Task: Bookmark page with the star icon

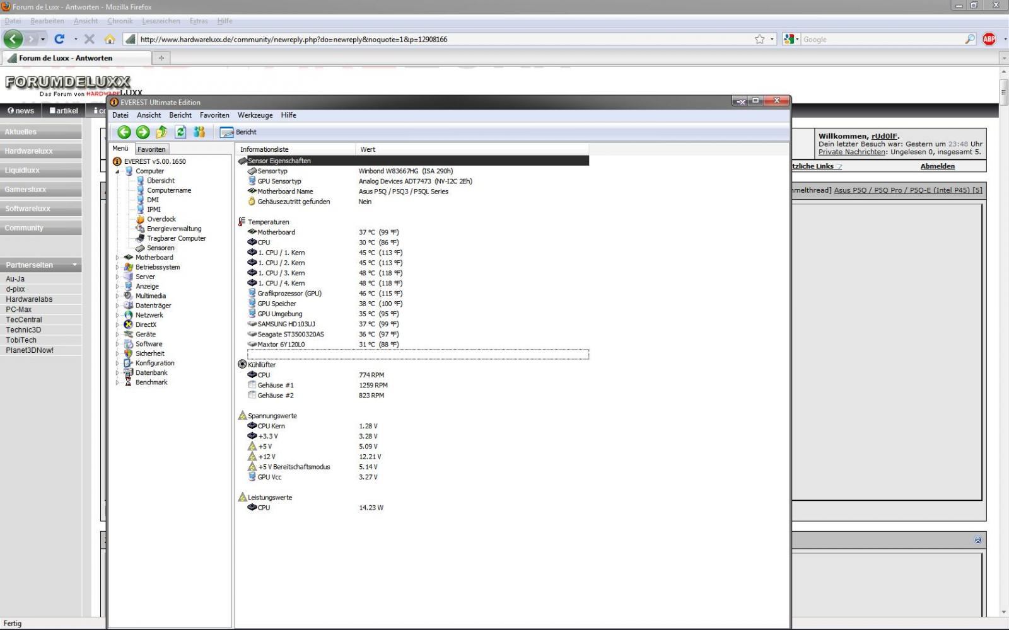Action: (x=760, y=39)
